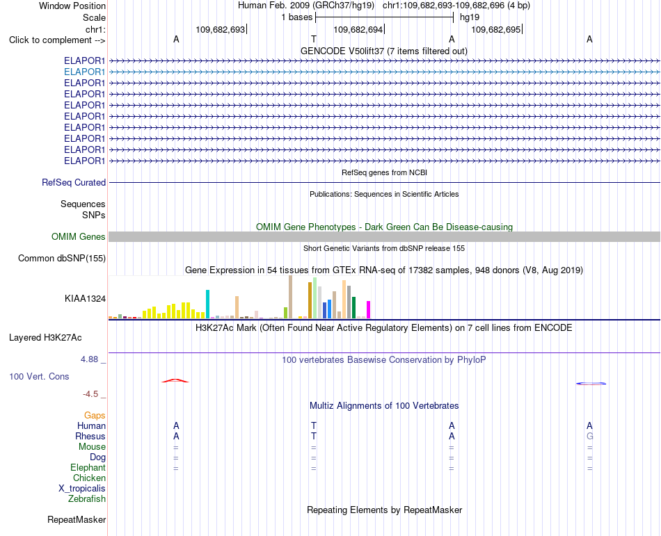Click the blue PhyloP conservation mark
Viewport: 661px width, 536px height.
click(x=591, y=384)
